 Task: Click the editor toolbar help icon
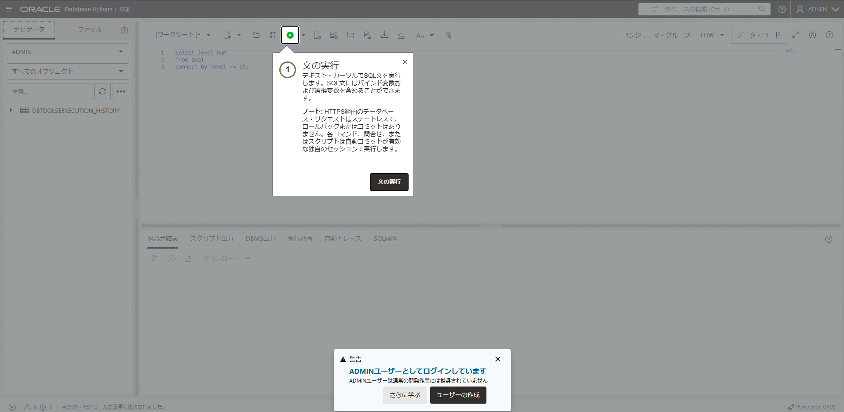tap(829, 35)
